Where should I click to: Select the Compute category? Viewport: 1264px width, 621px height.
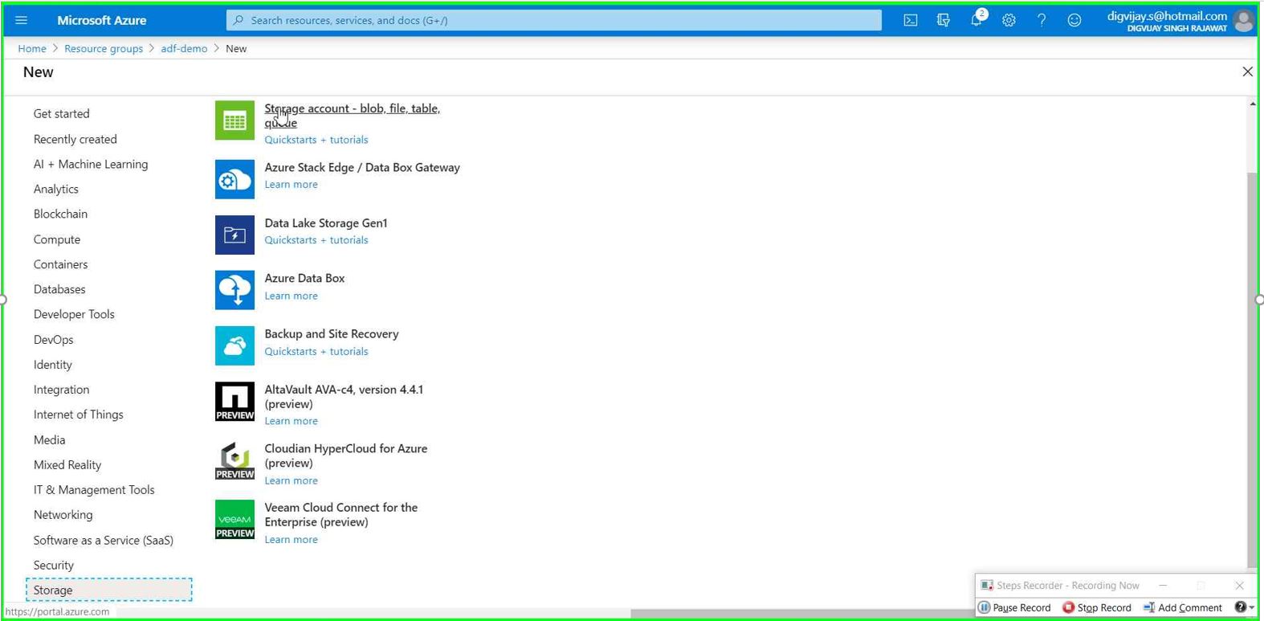[x=57, y=239]
